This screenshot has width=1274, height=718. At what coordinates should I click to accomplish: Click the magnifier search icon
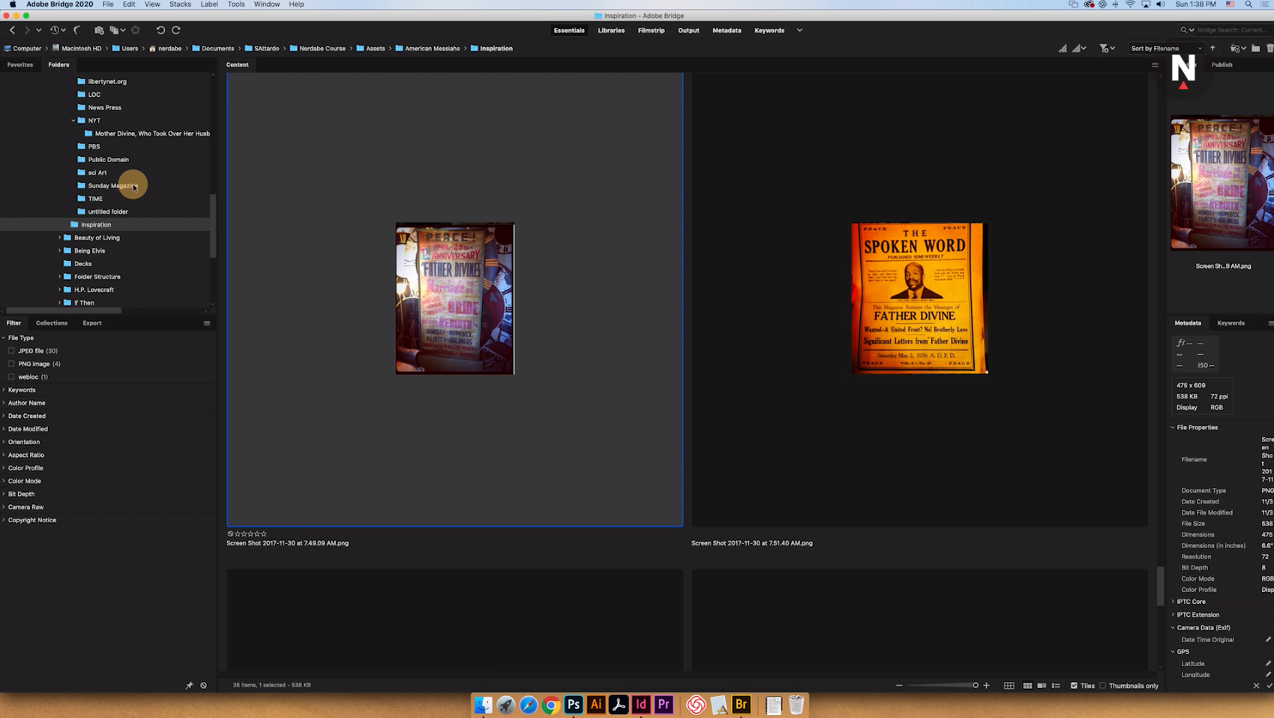tap(1184, 30)
